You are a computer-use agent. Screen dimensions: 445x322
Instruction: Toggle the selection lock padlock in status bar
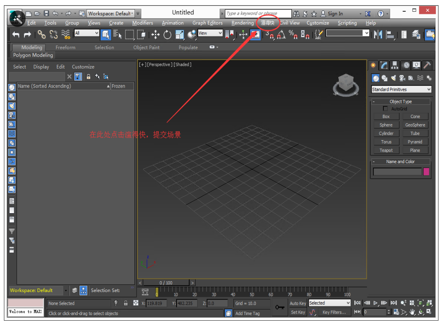[126, 303]
